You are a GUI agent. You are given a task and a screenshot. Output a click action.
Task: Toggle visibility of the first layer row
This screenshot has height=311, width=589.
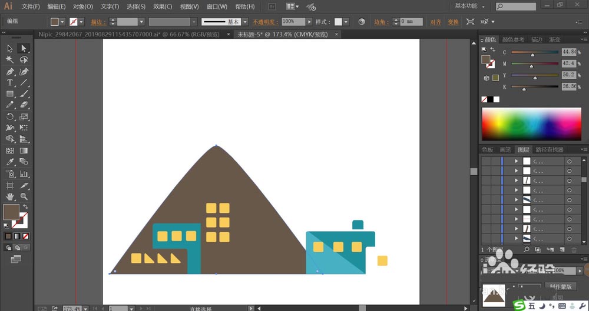point(486,161)
